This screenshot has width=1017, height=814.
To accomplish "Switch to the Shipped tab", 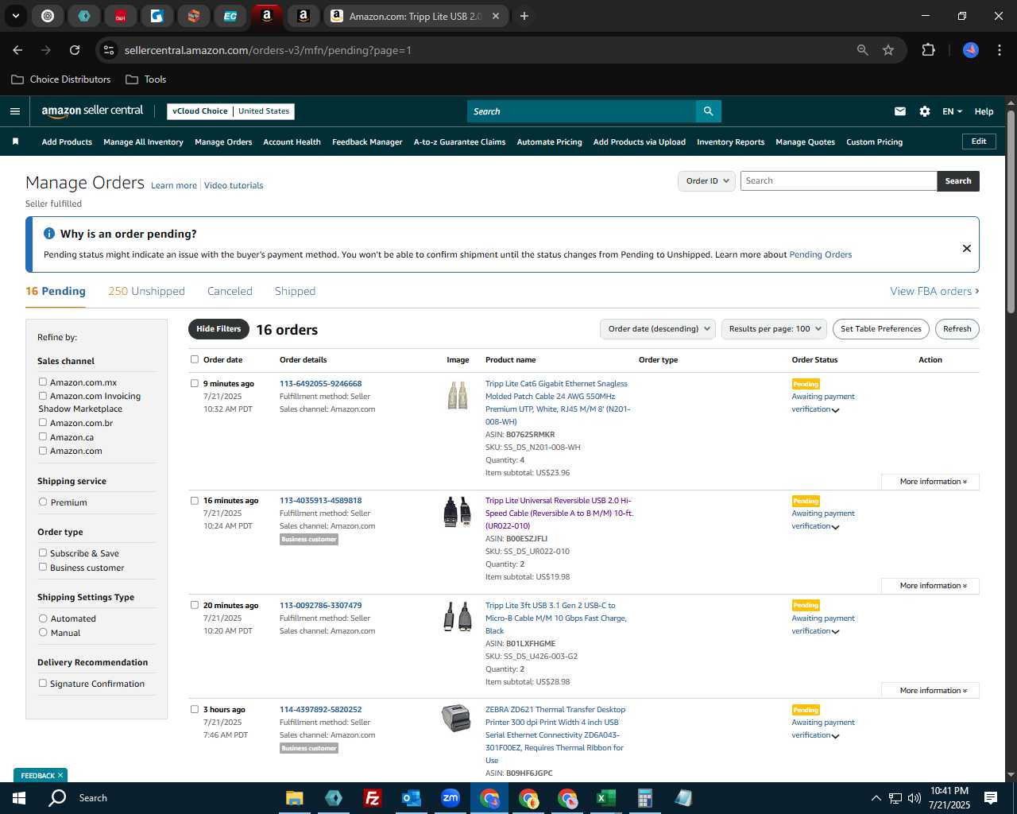I will click(x=295, y=291).
